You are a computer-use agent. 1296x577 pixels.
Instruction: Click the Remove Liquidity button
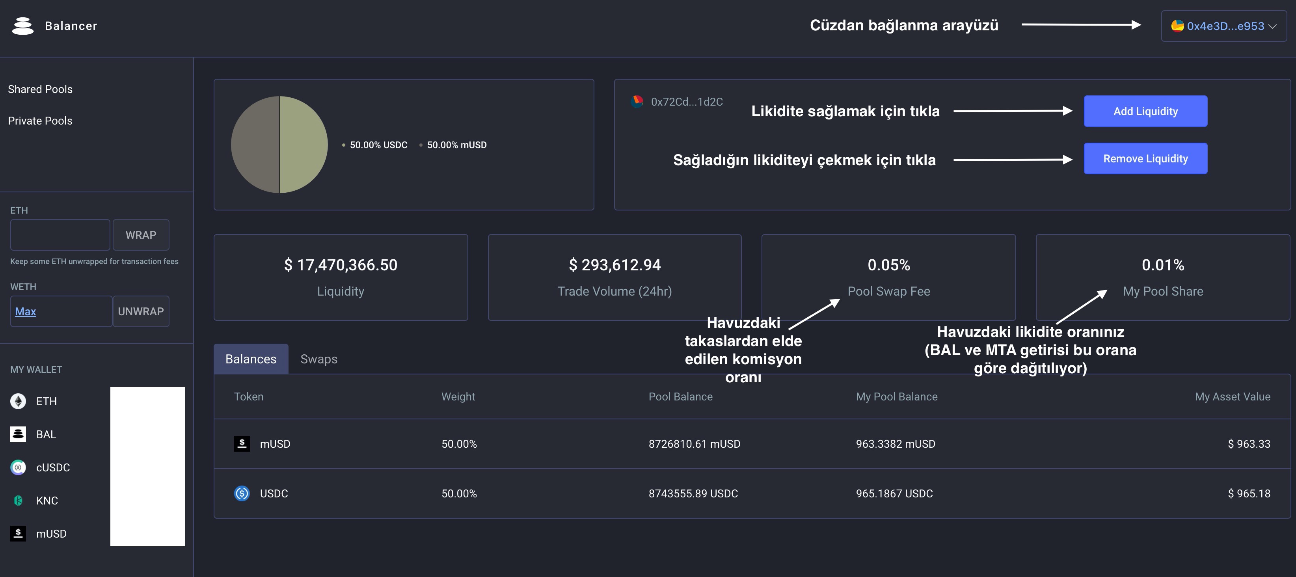(x=1145, y=158)
